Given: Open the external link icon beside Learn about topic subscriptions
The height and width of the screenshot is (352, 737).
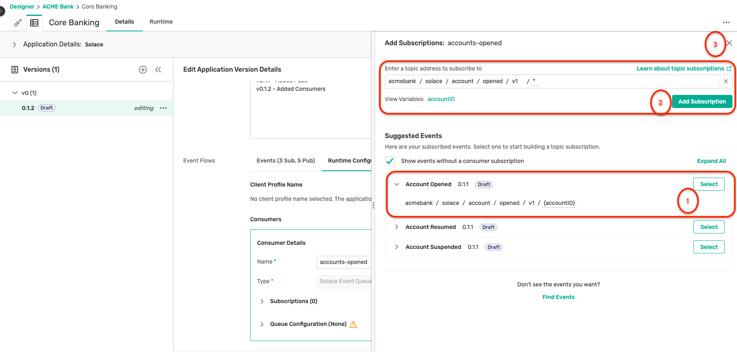Looking at the screenshot, I should pos(729,69).
